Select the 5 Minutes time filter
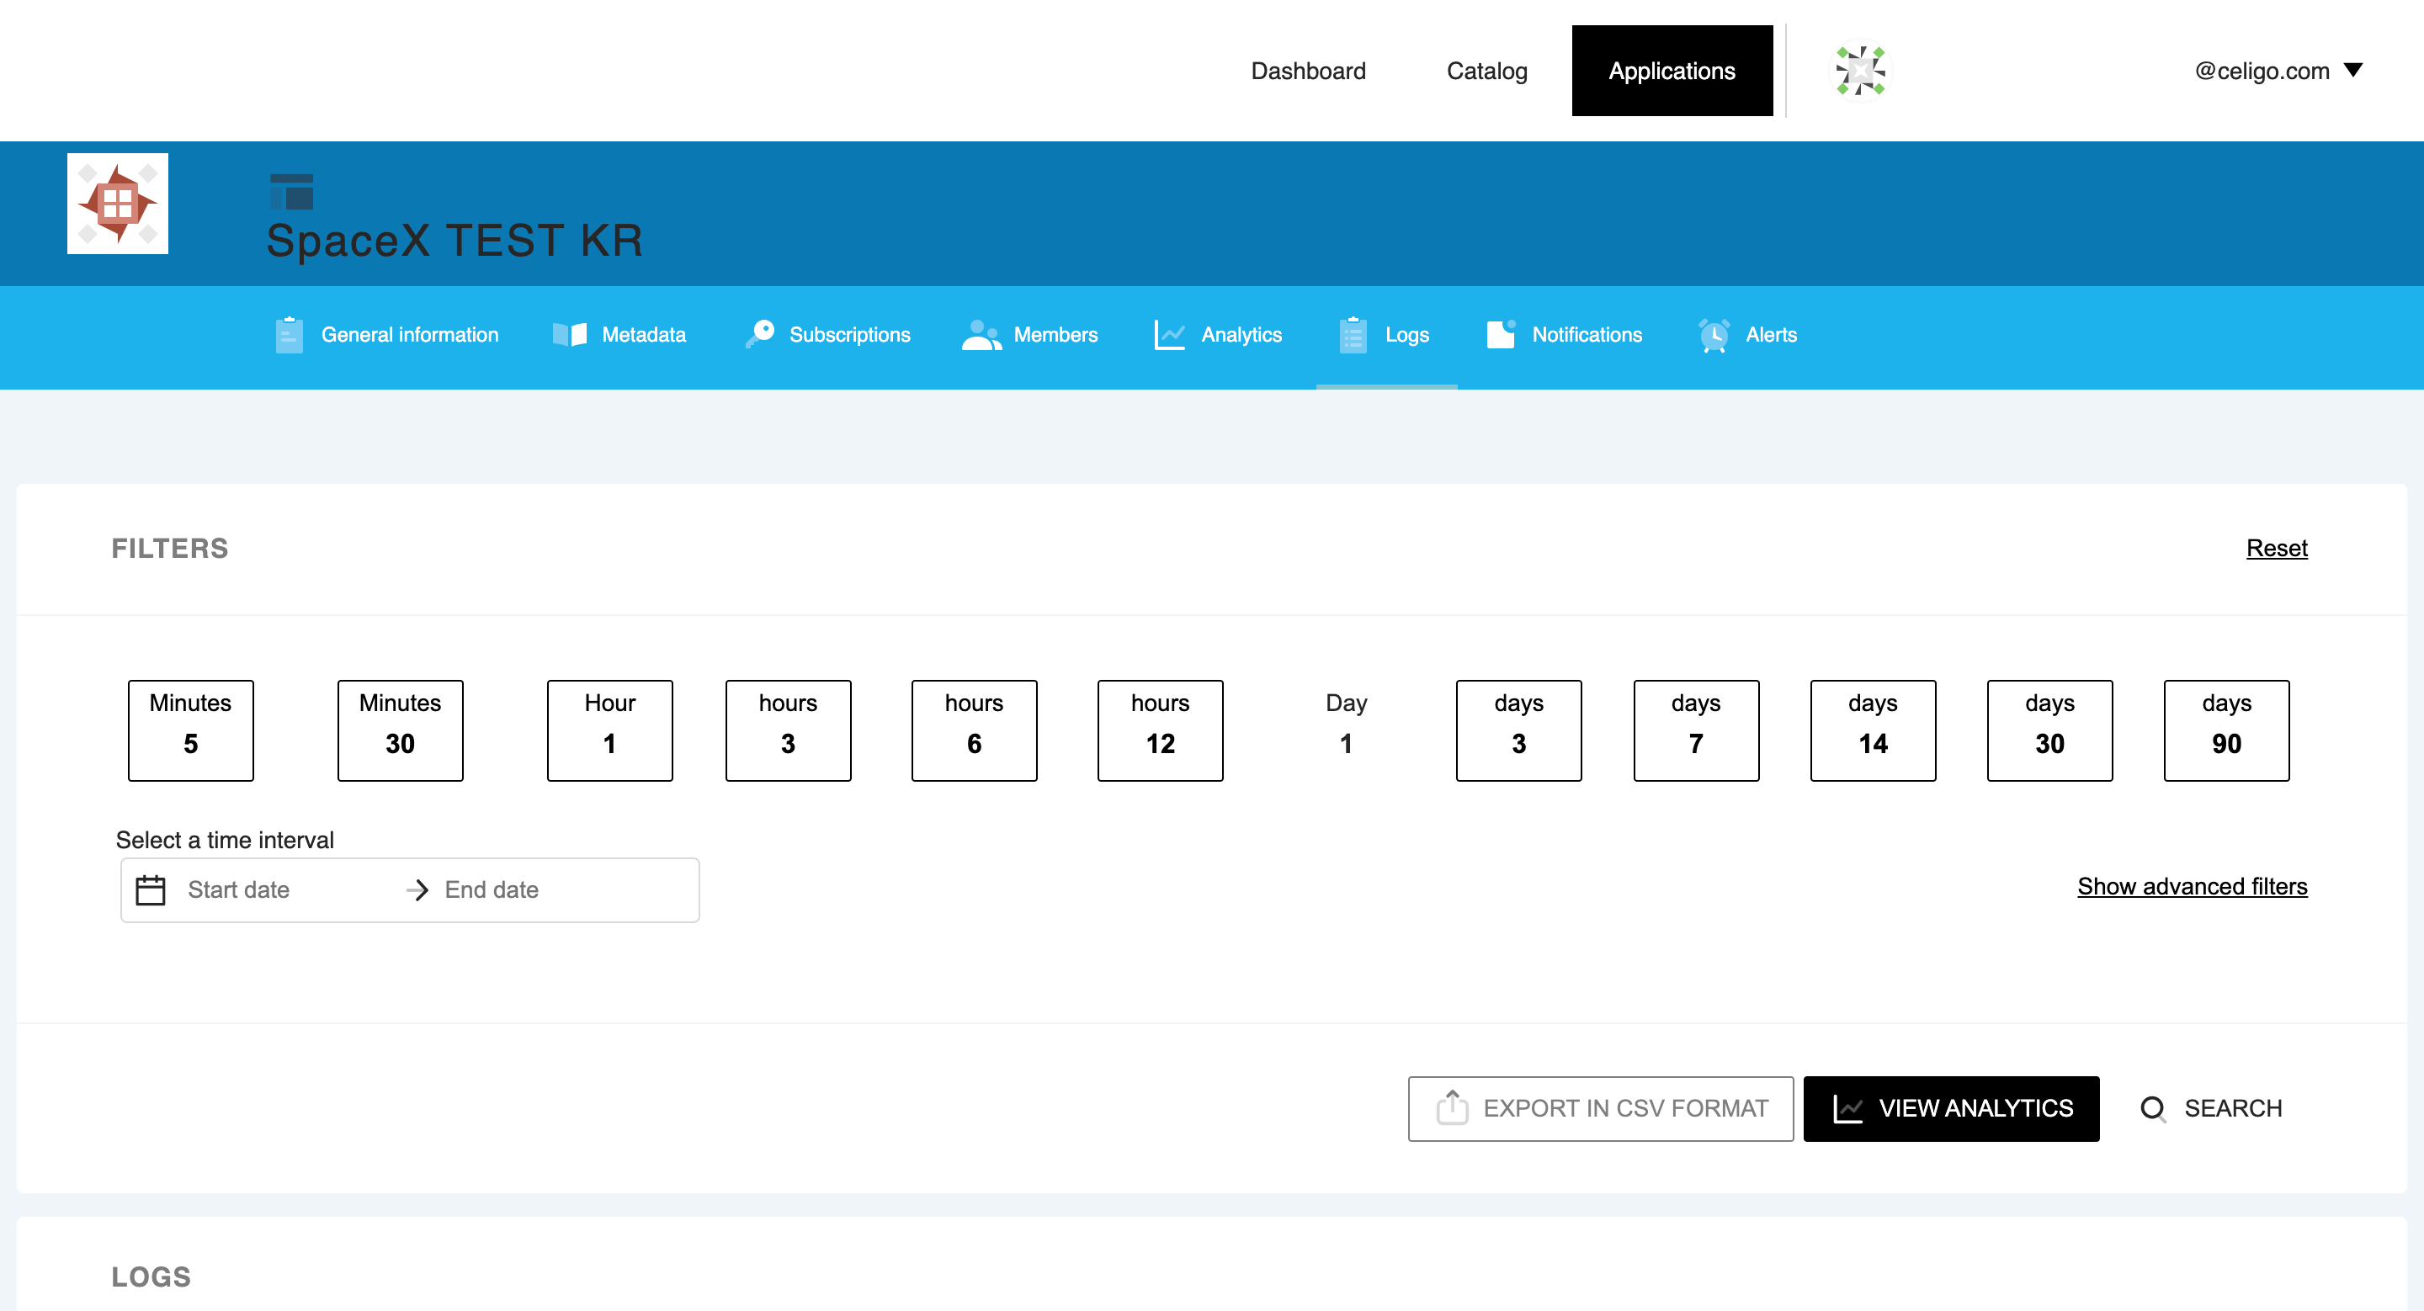Screen dimensions: 2424x1311 click(191, 730)
